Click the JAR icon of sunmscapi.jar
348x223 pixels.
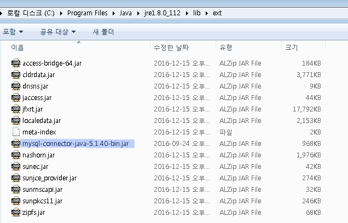(16, 190)
